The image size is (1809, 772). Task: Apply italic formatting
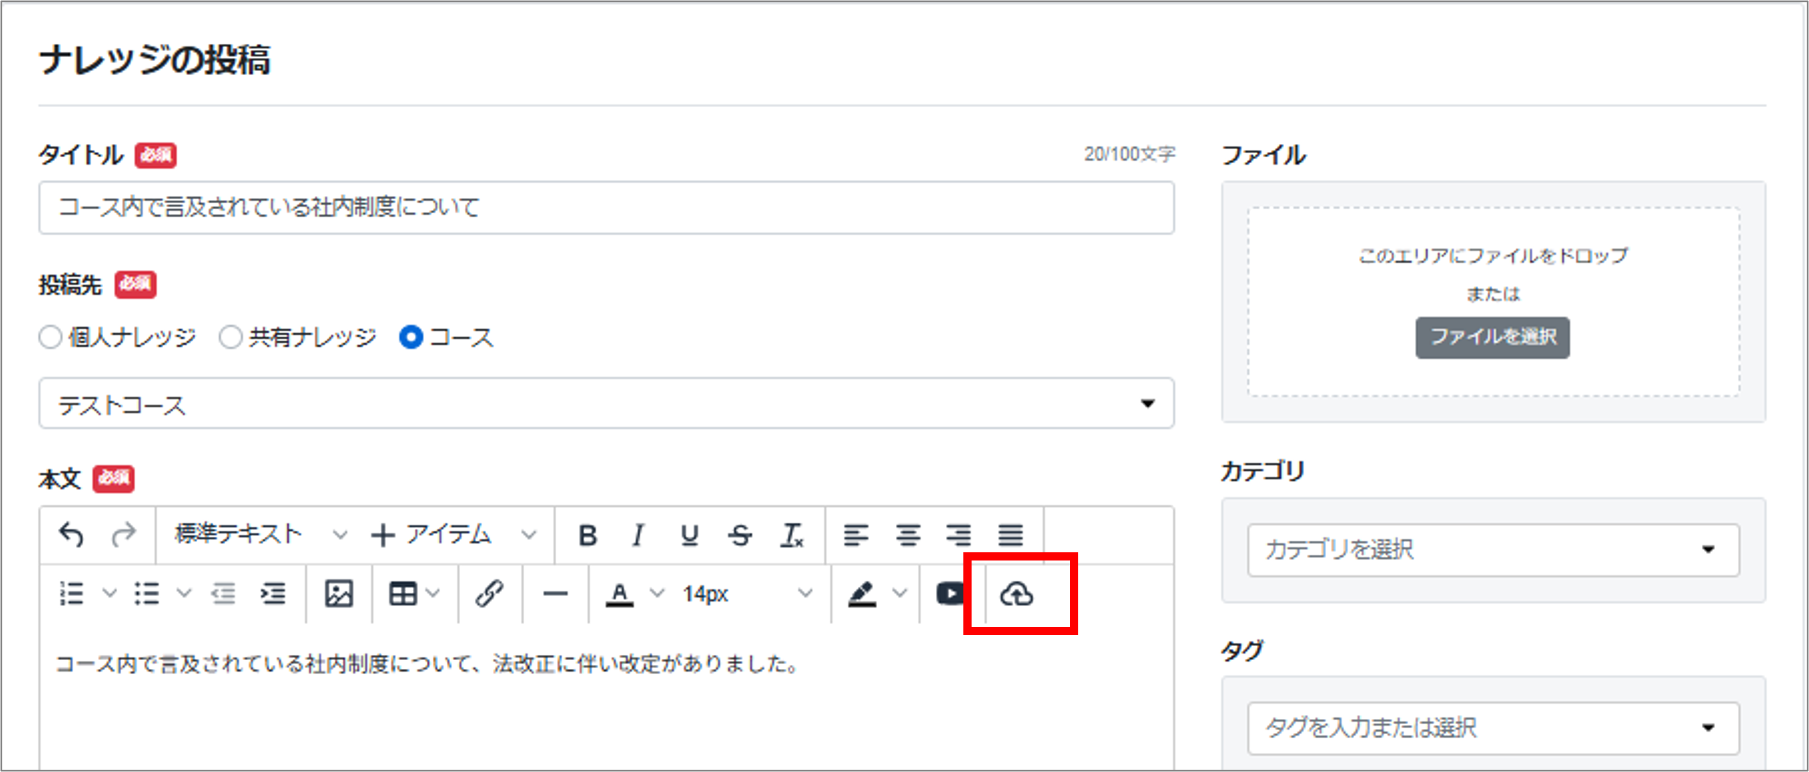click(637, 535)
